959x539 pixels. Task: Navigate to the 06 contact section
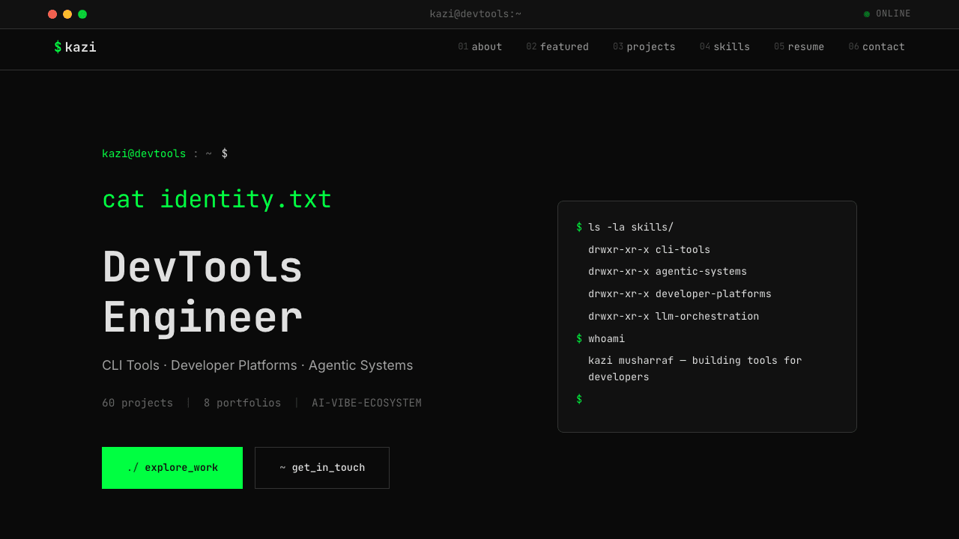click(x=877, y=46)
